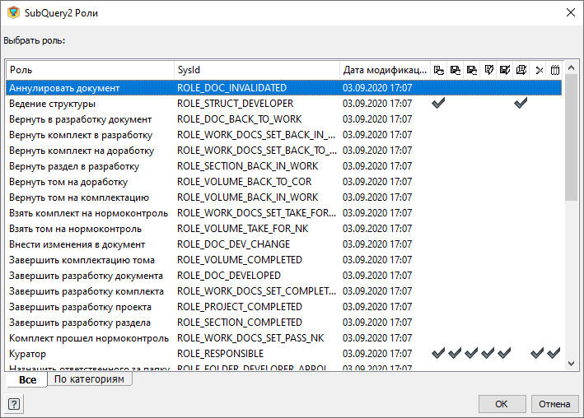
Task: Click the icon column header left of the cross
Action: pos(521,70)
